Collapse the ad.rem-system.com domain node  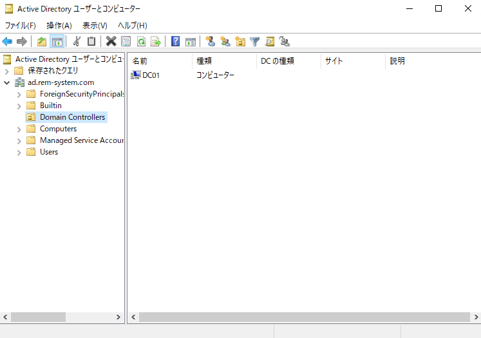click(x=7, y=82)
